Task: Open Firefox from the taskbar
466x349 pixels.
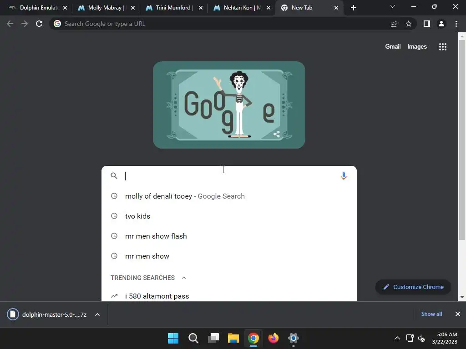Action: [x=273, y=338]
